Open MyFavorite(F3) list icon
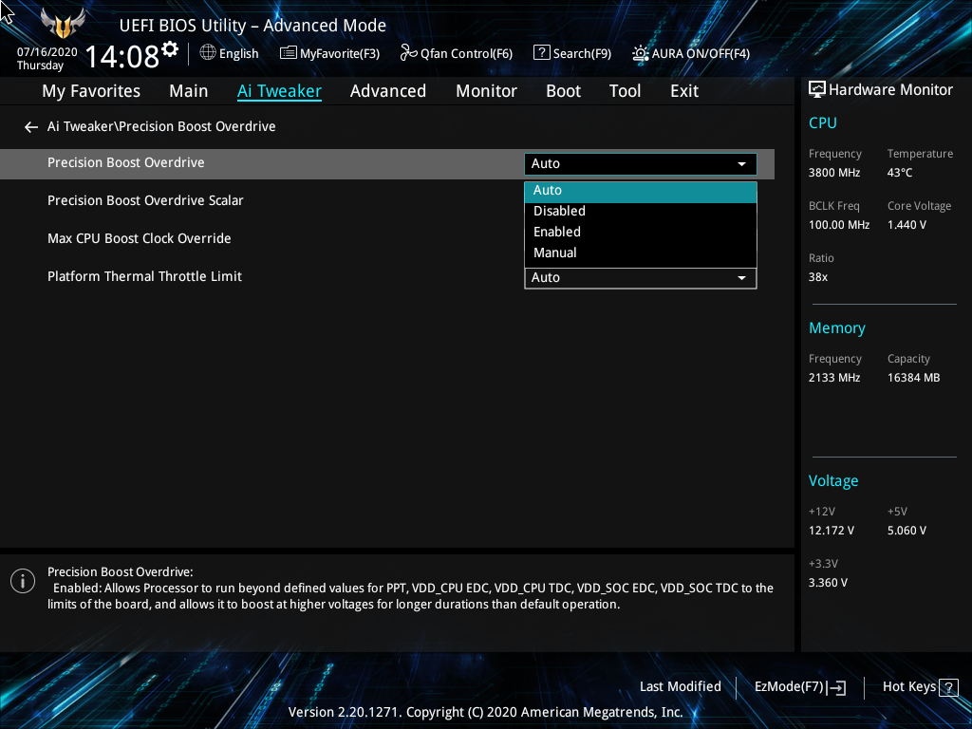Screen dimensions: 972x729 pyautogui.click(x=288, y=53)
